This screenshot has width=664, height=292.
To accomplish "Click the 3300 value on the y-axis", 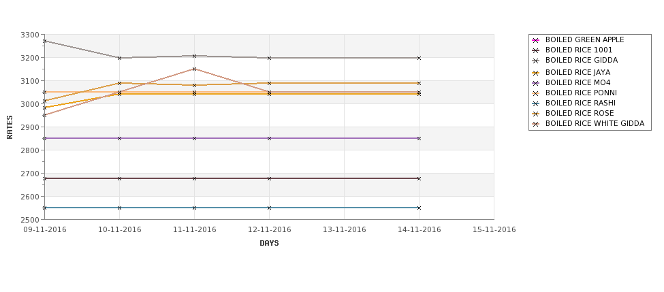I will [30, 35].
